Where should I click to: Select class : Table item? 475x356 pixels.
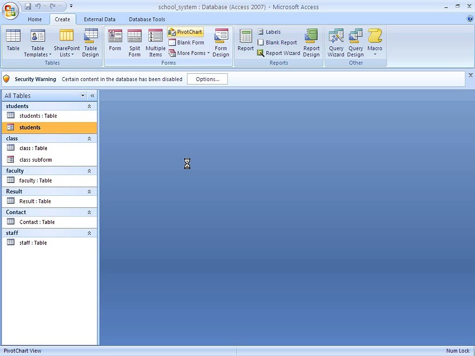coord(49,148)
